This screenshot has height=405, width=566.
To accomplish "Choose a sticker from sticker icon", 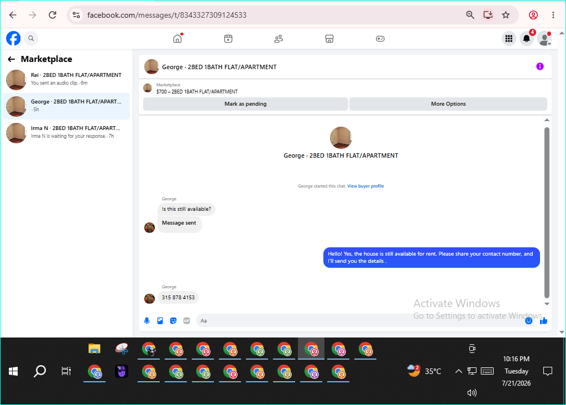I will [173, 321].
